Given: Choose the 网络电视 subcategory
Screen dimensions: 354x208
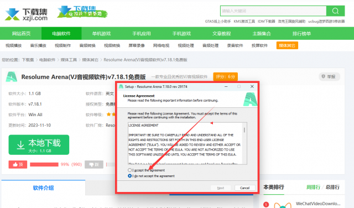Looking at the screenshot, I should click(161, 45).
